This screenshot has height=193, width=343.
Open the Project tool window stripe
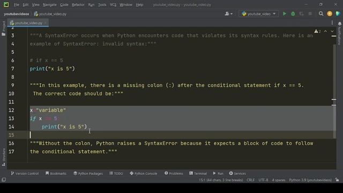point(4,28)
